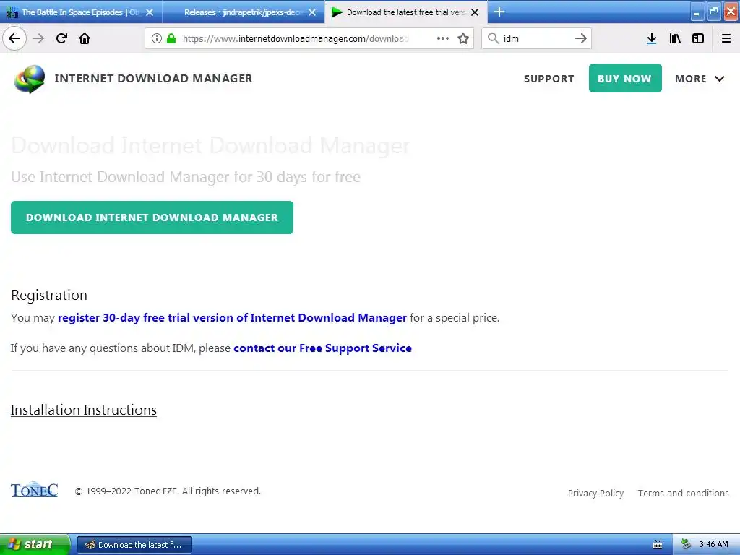Close the Battle In Space Episodes tab

click(150, 12)
